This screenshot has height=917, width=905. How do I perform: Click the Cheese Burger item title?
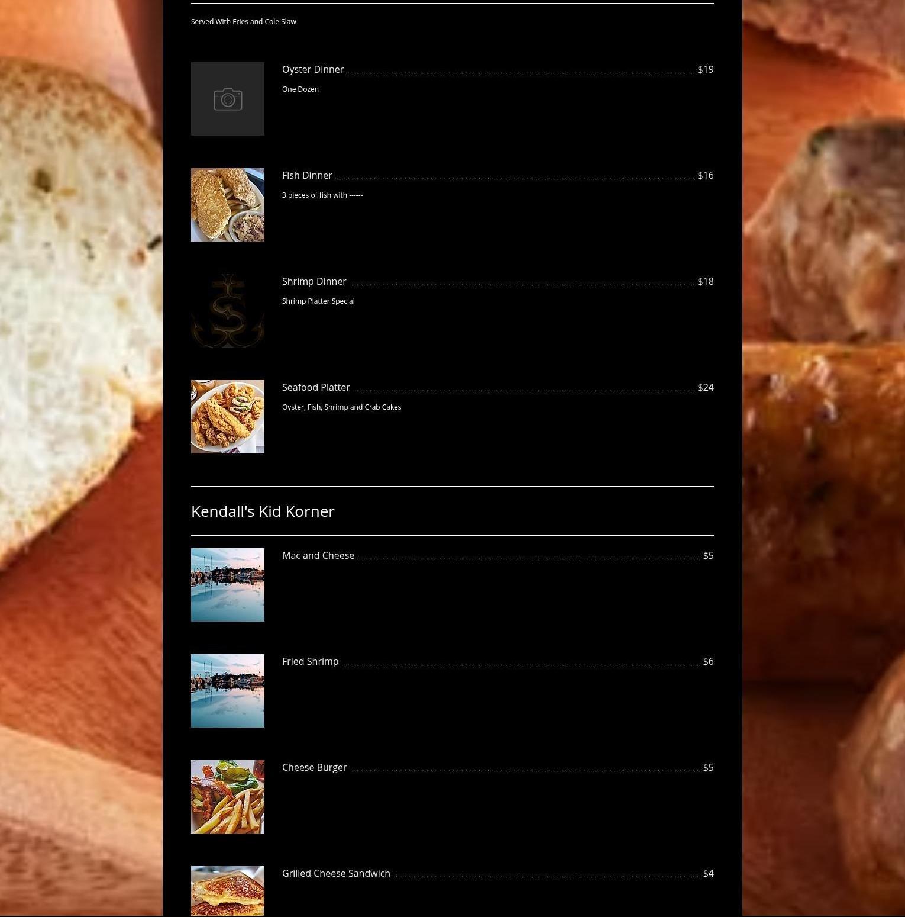[314, 767]
